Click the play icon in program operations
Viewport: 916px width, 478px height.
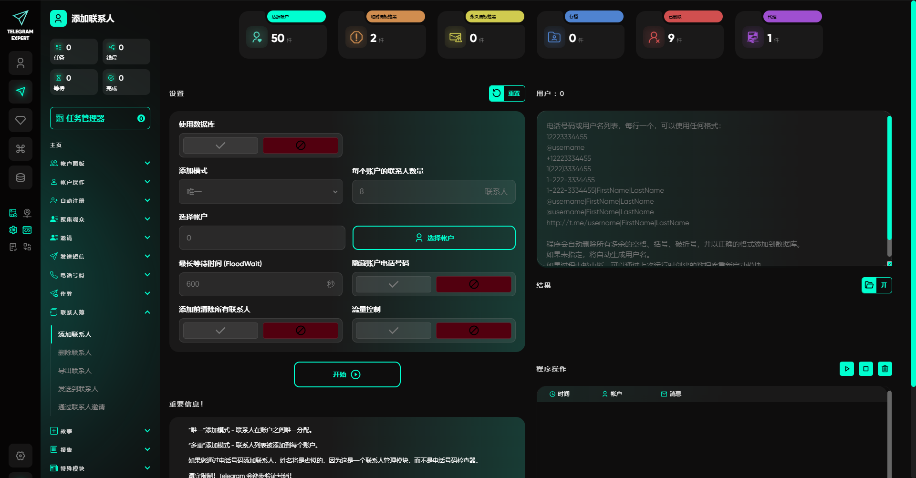[846, 369]
